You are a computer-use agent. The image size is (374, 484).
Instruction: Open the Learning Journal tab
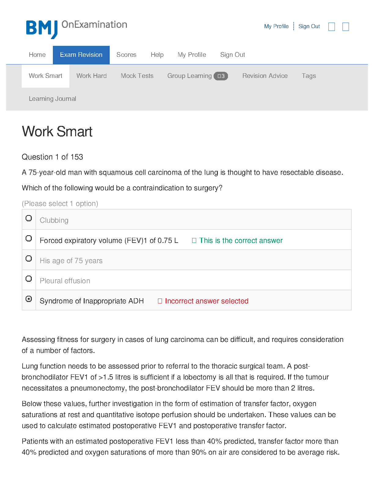52,99
